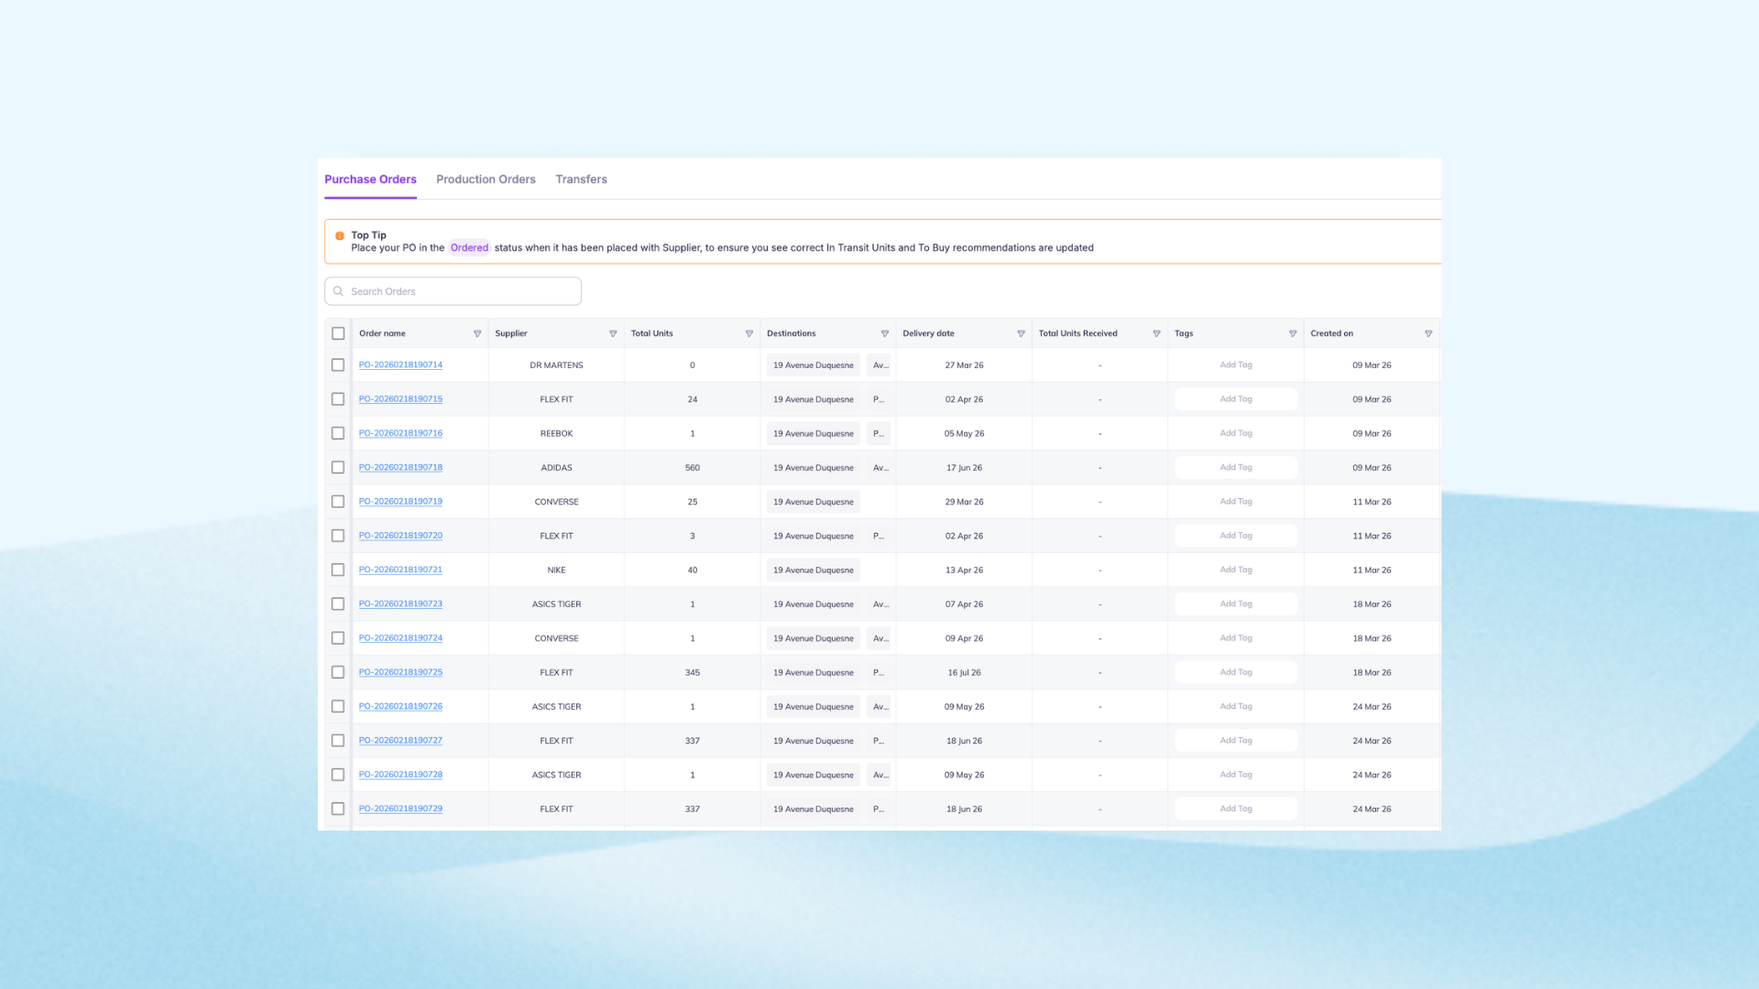This screenshot has width=1759, height=989.
Task: Click the 19 Avenue Duquesne chip in NIKE row
Action: (x=813, y=571)
